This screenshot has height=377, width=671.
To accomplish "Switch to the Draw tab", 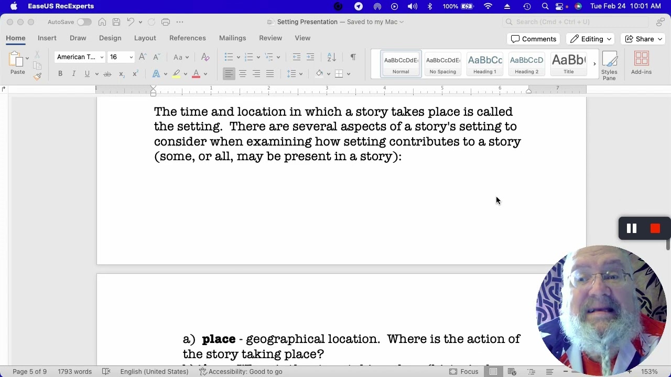I will [78, 38].
